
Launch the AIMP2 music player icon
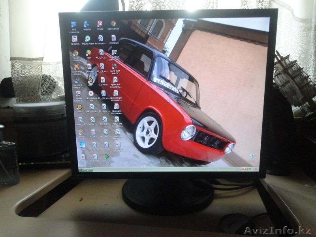pyautogui.click(x=79, y=107)
